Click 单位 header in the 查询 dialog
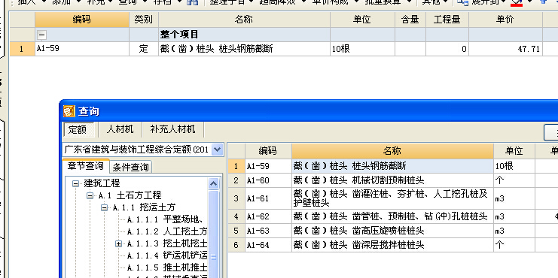558x278 pixels. pos(514,151)
